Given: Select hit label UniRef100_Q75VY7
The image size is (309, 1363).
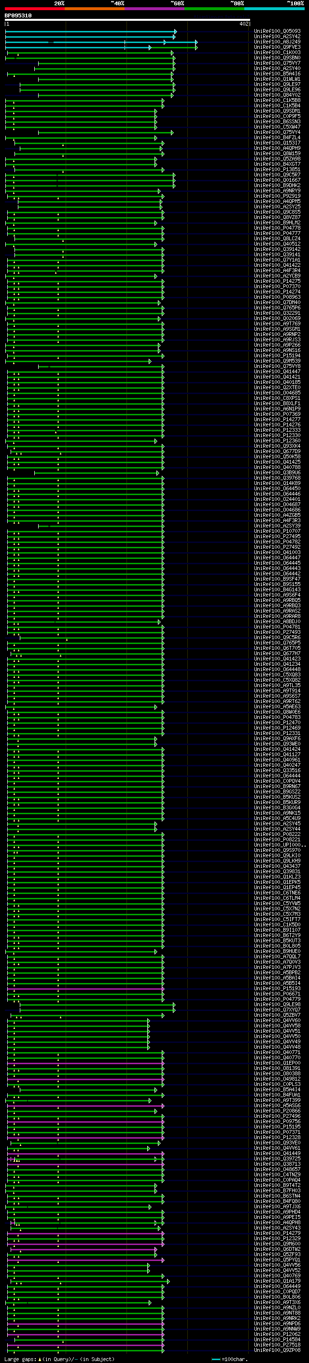Looking at the screenshot, I should tap(277, 63).
